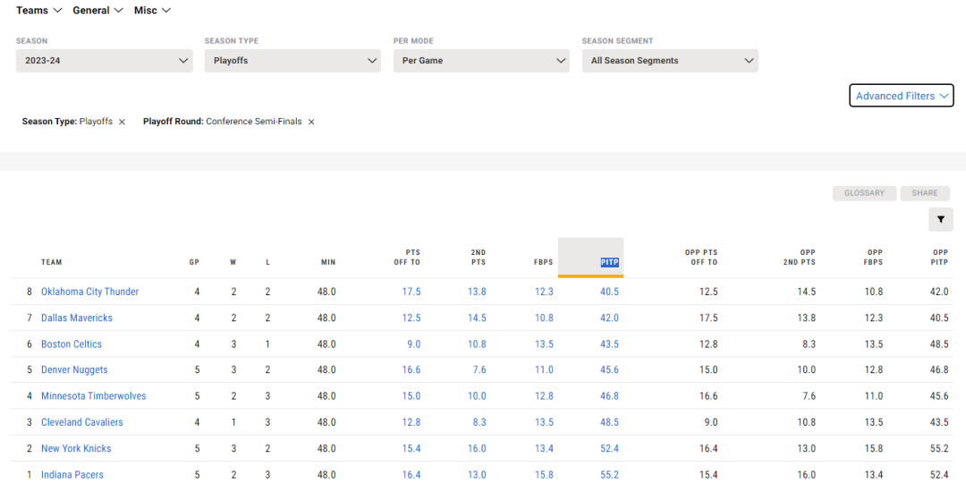Open the Dallas Mavericks team link
The image size is (966, 492).
(77, 318)
